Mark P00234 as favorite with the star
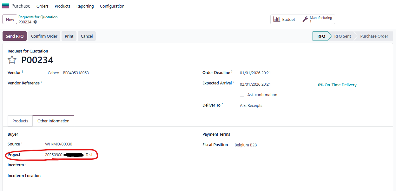This screenshot has width=396, height=191. coord(12,60)
